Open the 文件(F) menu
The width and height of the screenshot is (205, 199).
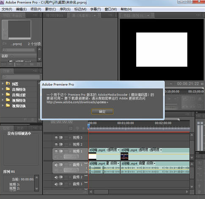[7, 9]
